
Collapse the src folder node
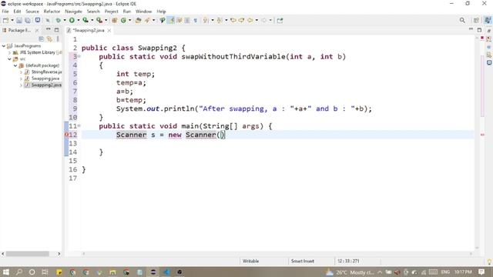click(9, 59)
